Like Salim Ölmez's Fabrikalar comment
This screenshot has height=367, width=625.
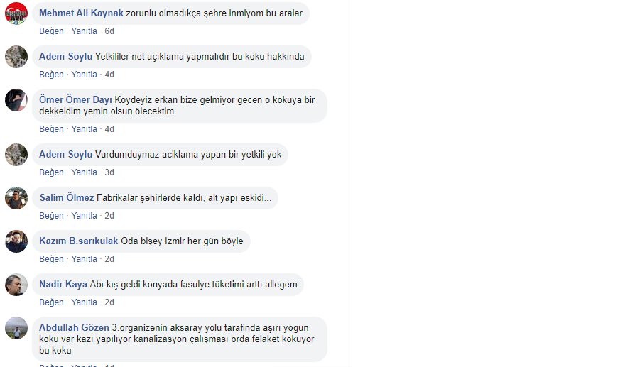(51, 216)
